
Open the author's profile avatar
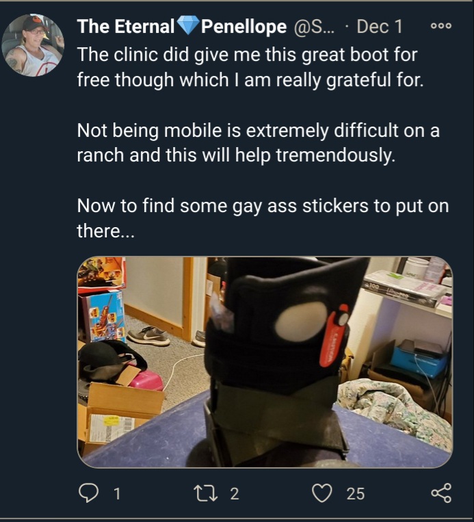click(33, 45)
